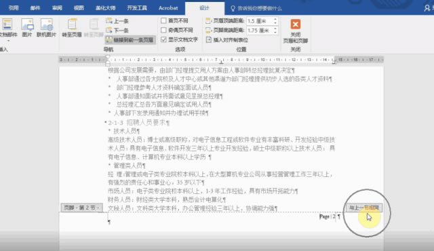The height and width of the screenshot is (251, 434).
Task: Select the 设计 design tab
Action: [x=205, y=8]
